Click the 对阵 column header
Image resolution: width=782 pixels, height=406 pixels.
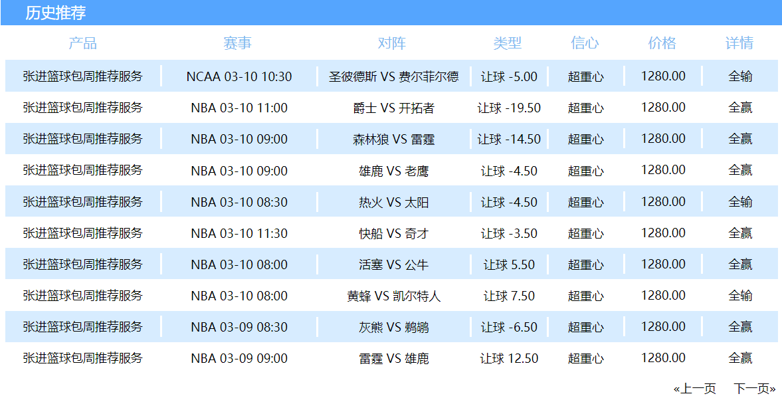coord(392,43)
